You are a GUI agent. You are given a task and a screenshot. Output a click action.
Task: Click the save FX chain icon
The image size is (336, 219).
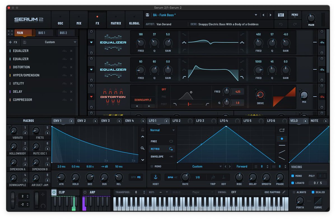pyautogui.click(x=25, y=42)
